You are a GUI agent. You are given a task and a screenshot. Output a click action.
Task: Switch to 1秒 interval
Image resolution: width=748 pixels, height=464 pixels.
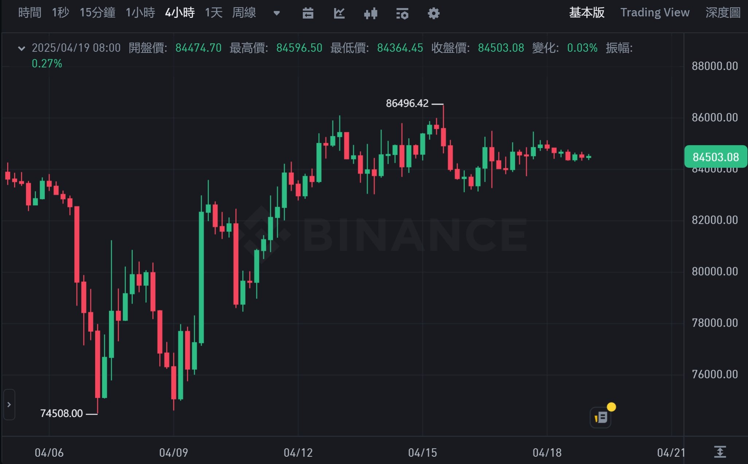click(60, 13)
